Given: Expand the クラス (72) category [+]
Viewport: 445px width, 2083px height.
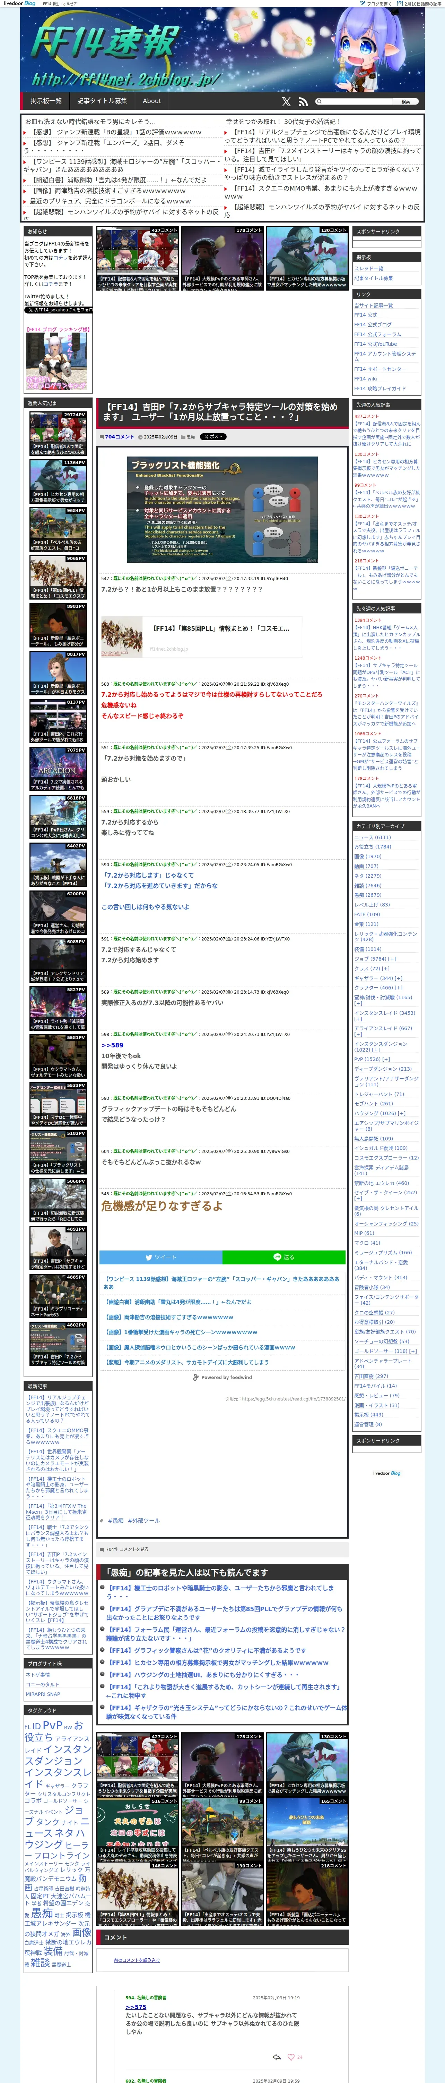Looking at the screenshot, I should tap(385, 968).
